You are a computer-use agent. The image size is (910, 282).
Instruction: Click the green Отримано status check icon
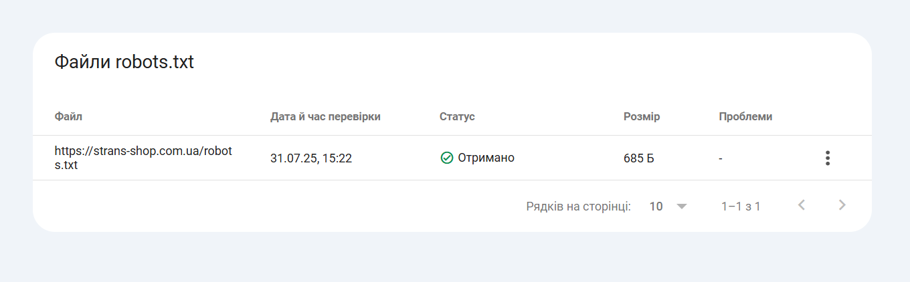[447, 158]
